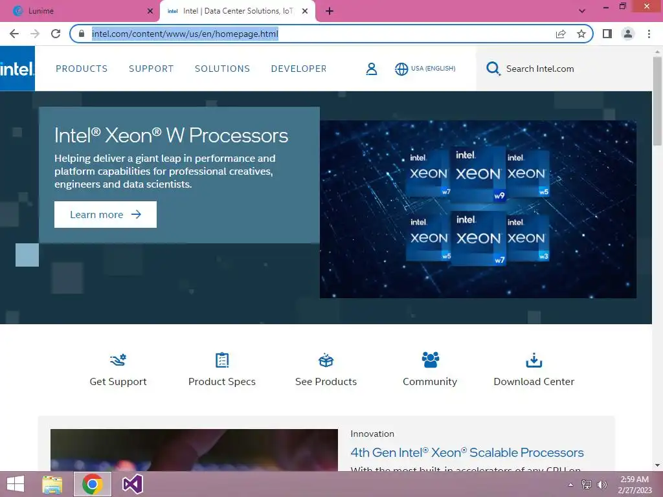
Task: Open the DEVELOPER menu
Action: click(x=299, y=69)
